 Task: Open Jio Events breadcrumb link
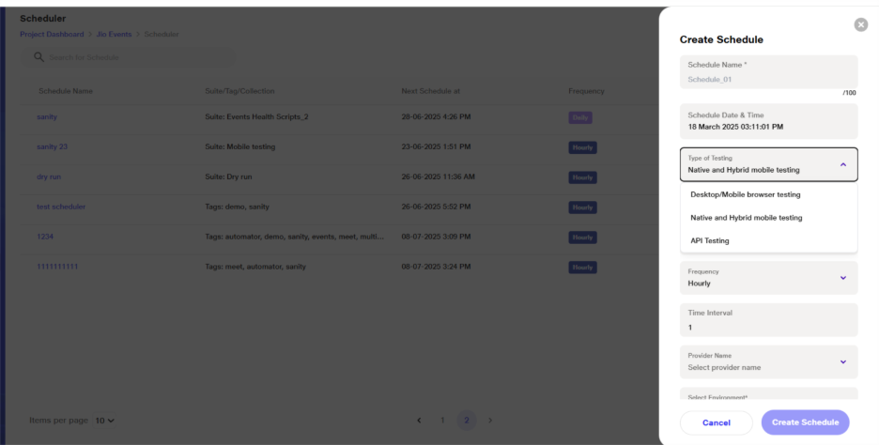tap(114, 34)
